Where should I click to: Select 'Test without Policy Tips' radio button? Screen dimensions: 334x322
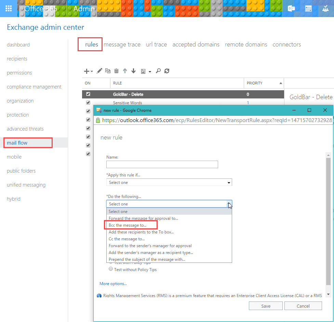111,269
